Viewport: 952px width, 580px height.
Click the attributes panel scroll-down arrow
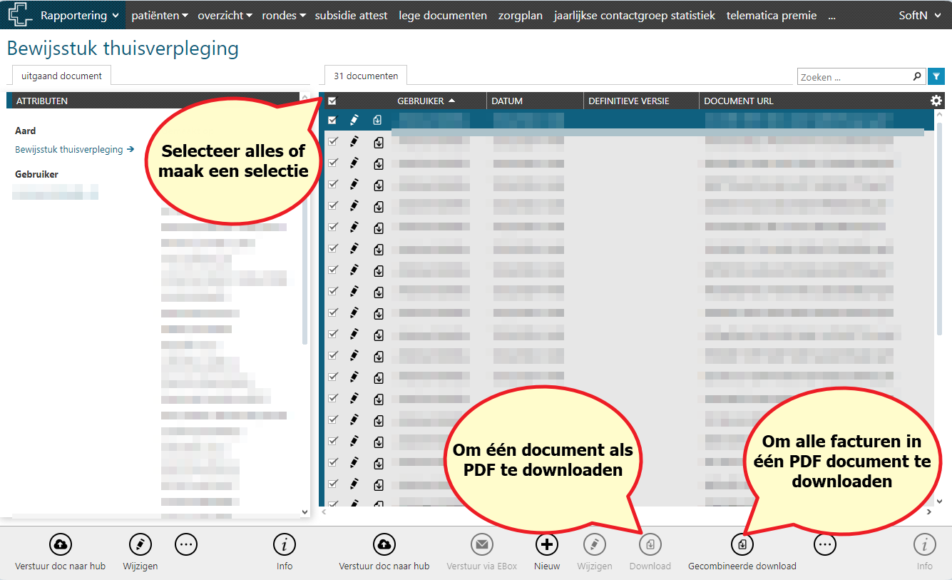click(305, 512)
